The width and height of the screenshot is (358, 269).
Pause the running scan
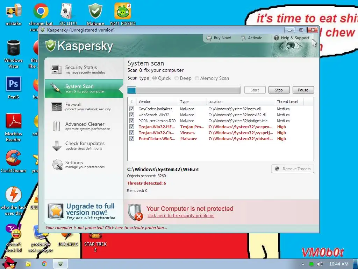click(x=303, y=90)
